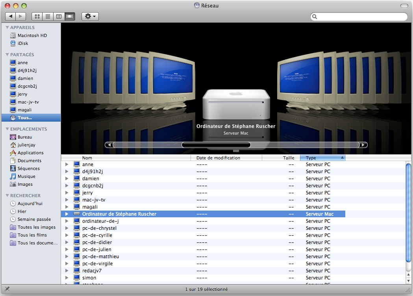The height and width of the screenshot is (296, 413).
Task: Expand the anne row disclosure triangle
Action: (67, 164)
